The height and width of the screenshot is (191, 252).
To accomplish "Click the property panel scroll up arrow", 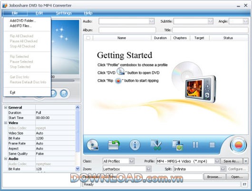I will (x=78, y=108).
